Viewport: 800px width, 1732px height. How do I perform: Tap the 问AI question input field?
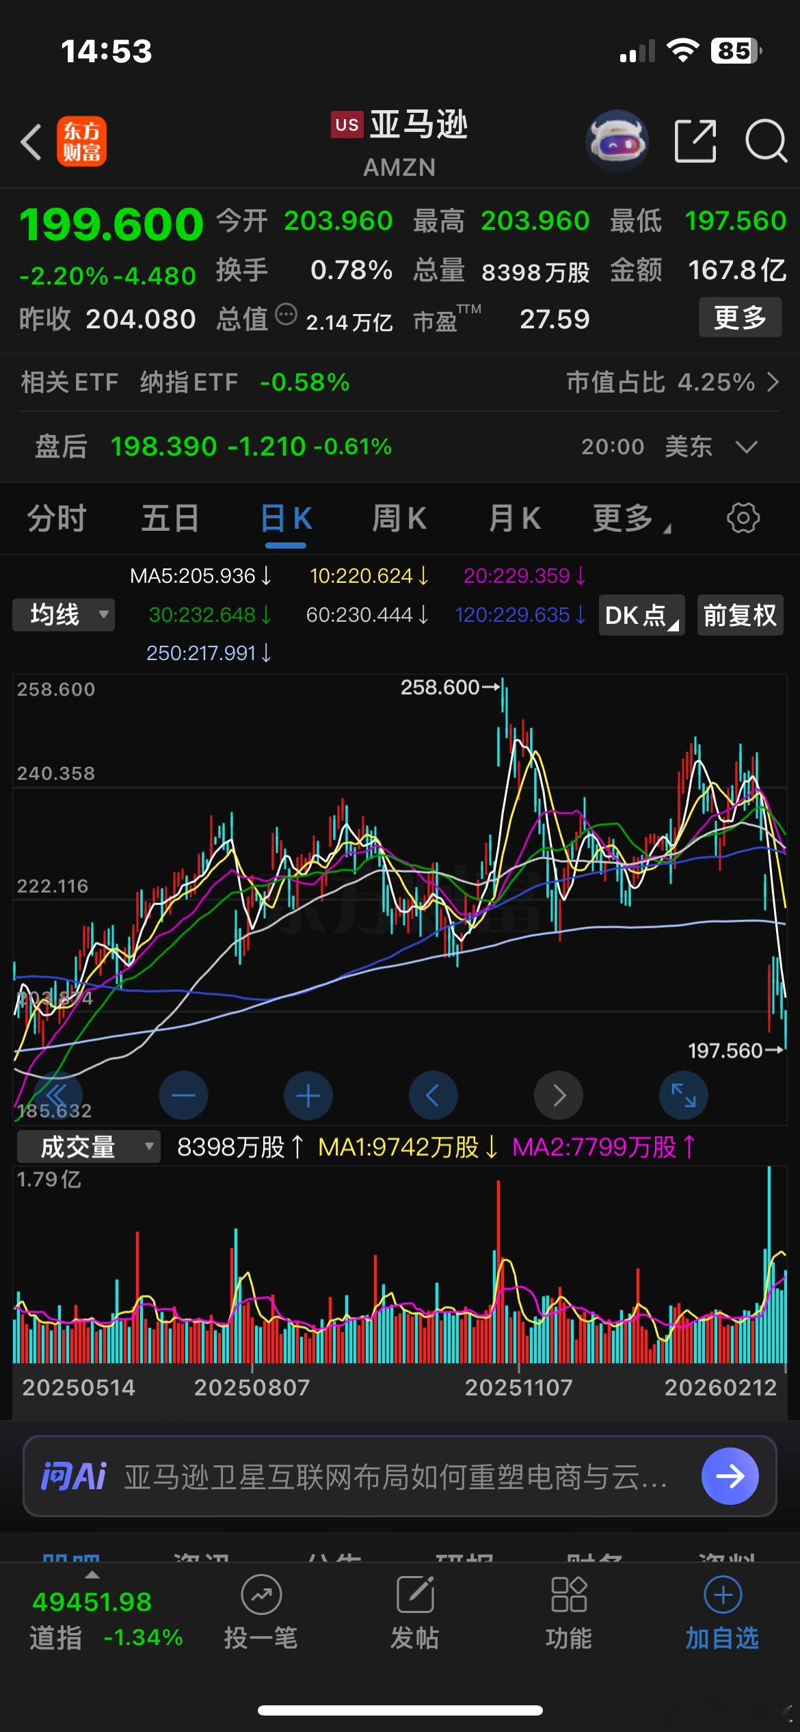tap(400, 1476)
